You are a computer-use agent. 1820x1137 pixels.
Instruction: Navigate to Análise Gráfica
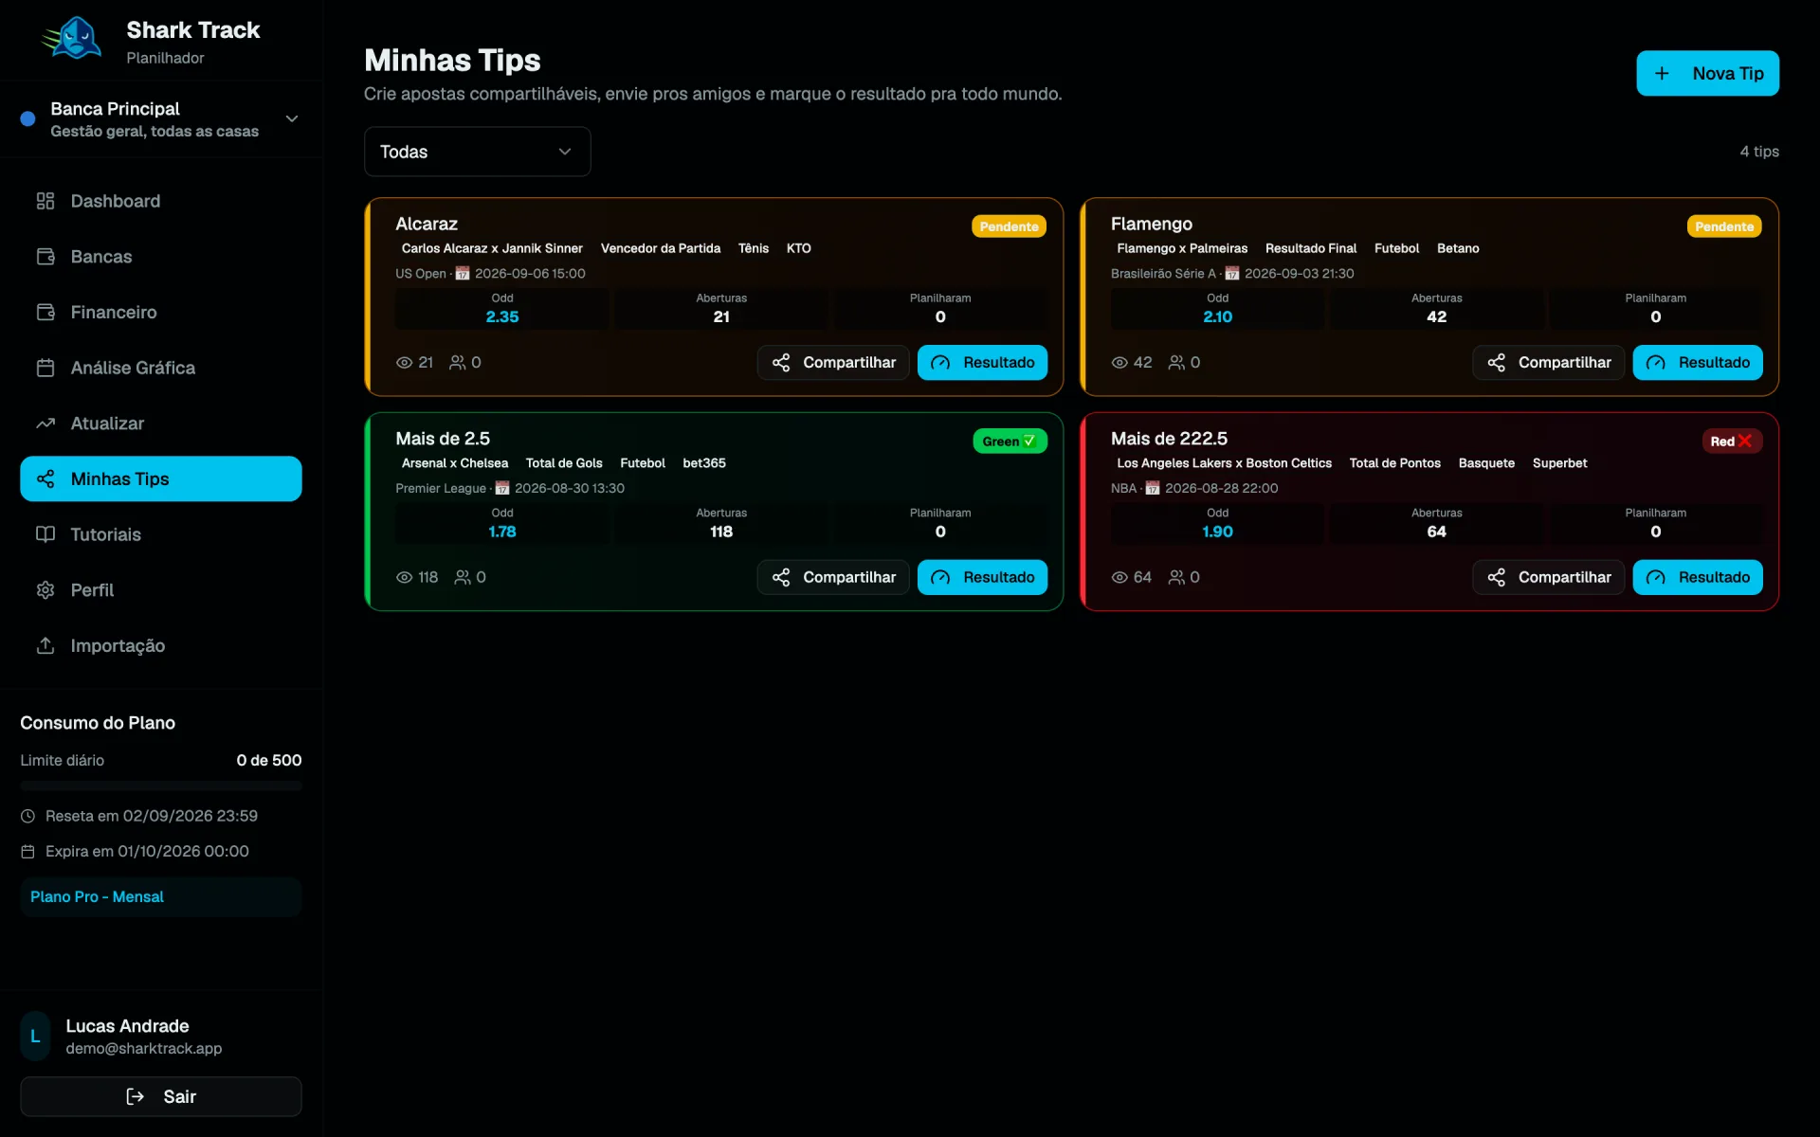click(x=160, y=368)
